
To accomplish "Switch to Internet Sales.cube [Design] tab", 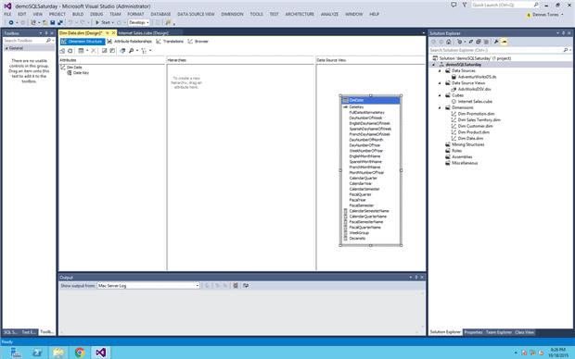I will click(x=144, y=33).
